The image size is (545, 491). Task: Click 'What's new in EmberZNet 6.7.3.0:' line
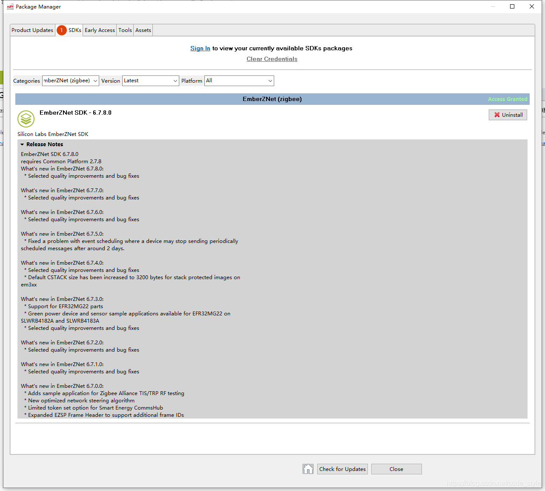(62, 299)
